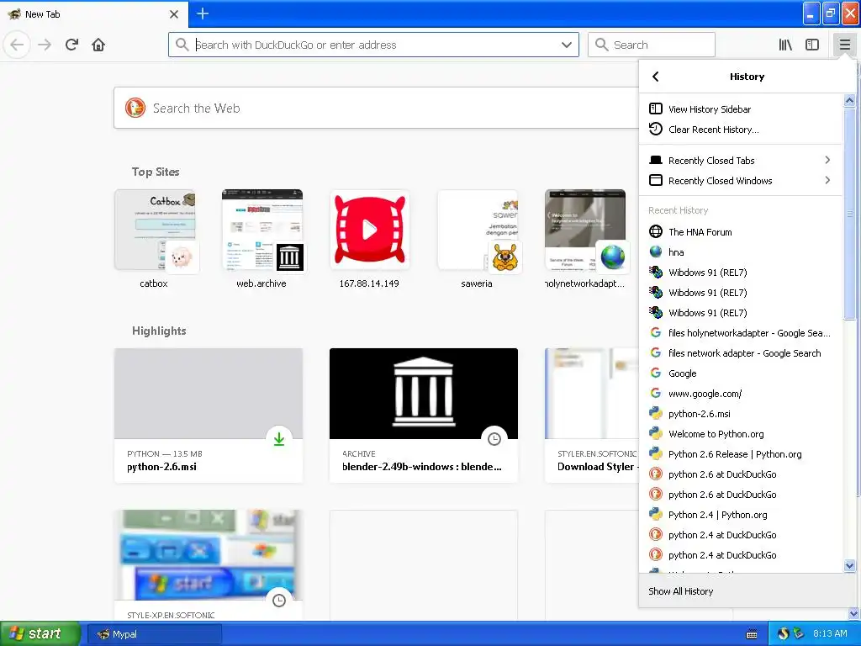
Task: Open the address bar history dropdown
Action: click(x=567, y=45)
